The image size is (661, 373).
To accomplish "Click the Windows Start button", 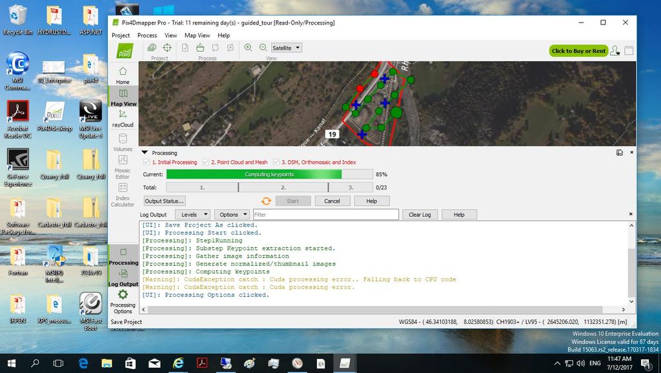I will click(12, 363).
